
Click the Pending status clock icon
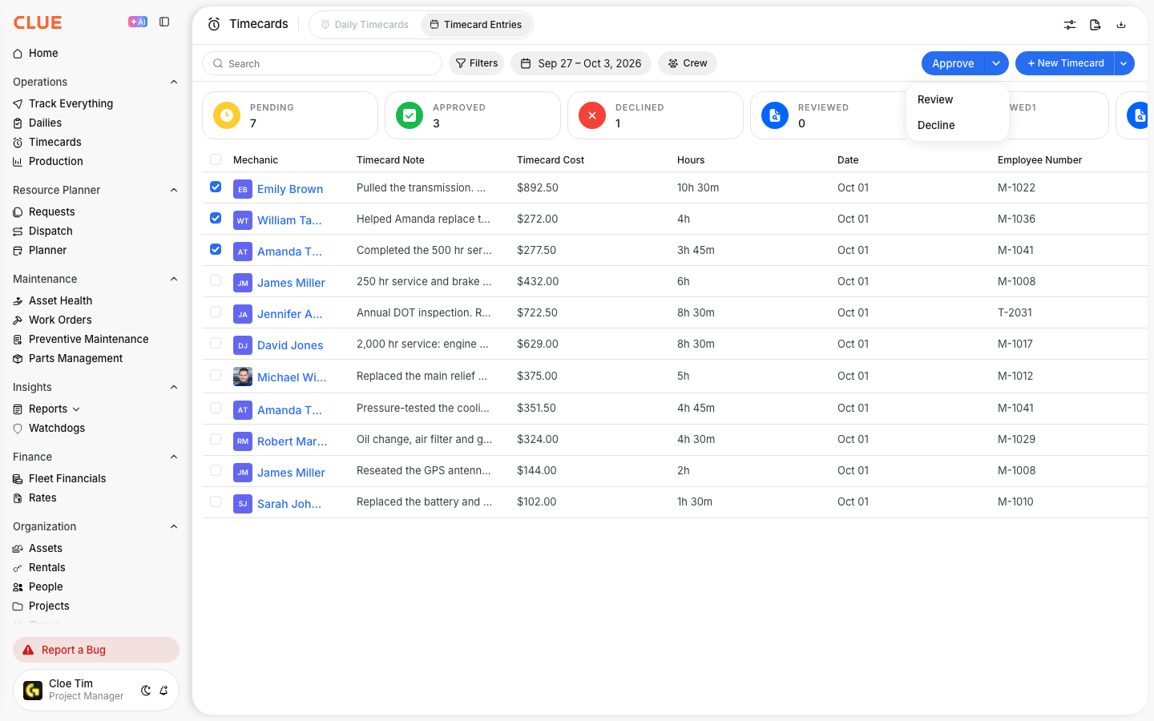(x=227, y=115)
